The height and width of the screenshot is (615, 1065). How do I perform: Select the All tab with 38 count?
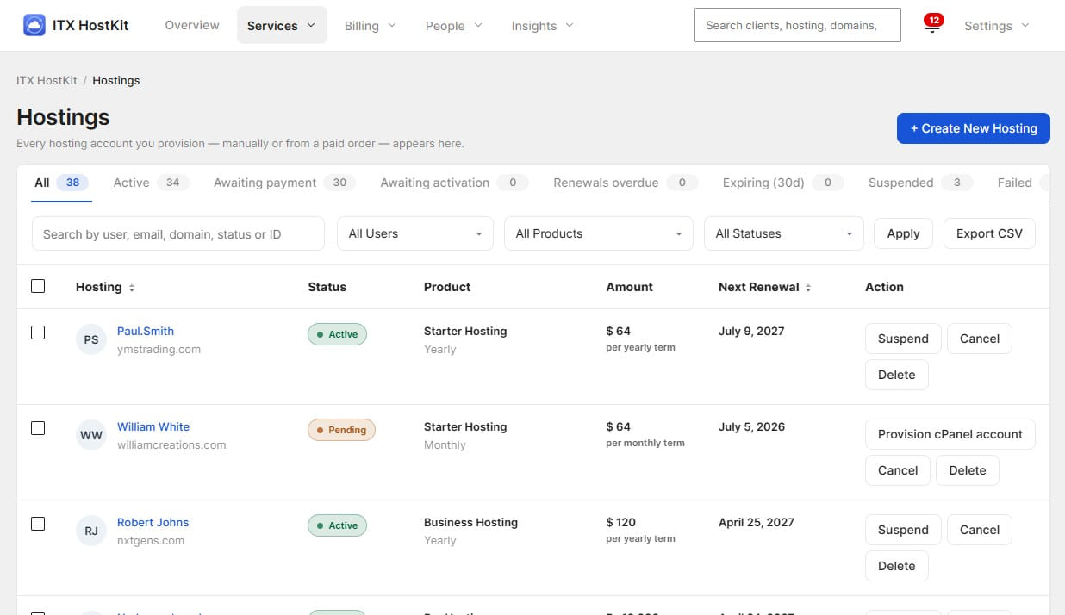[x=61, y=183]
